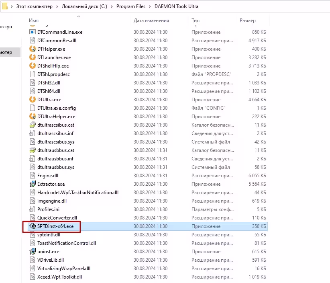Click the dtultrascsibus.cat catalog icon

[x=33, y=125]
